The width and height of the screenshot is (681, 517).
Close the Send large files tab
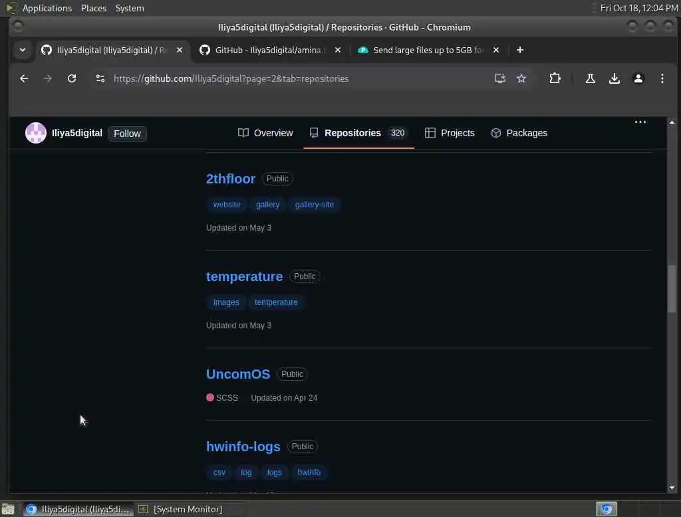coord(496,50)
